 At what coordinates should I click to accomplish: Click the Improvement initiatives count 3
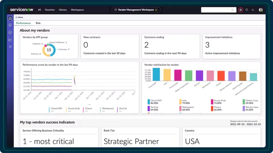(207, 45)
